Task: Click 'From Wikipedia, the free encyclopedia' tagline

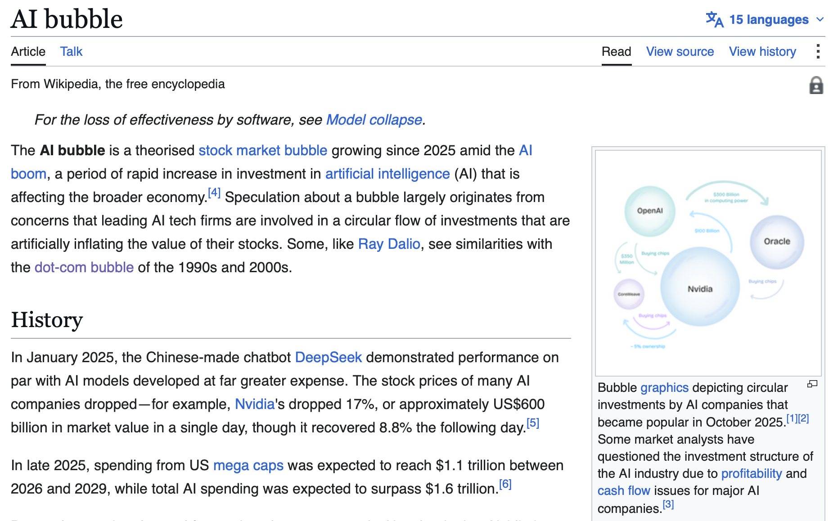Action: point(118,84)
